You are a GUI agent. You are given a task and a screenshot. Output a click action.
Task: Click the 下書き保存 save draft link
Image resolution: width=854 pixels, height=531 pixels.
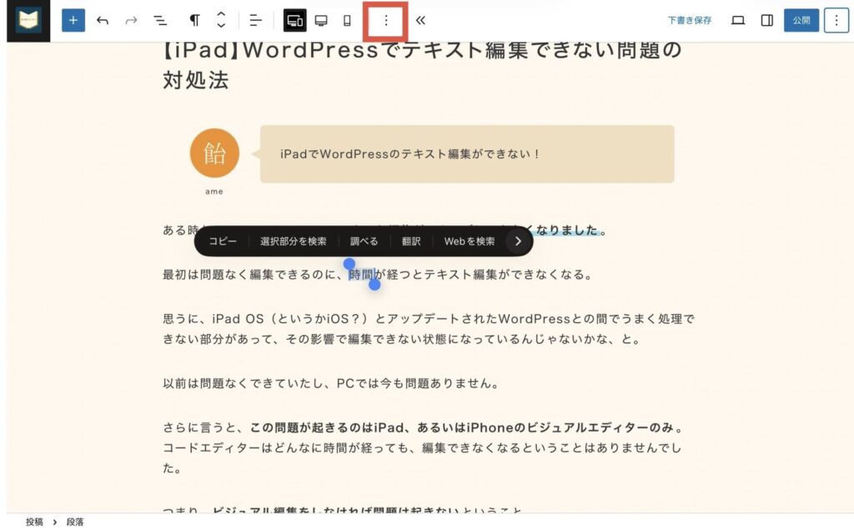coord(690,21)
